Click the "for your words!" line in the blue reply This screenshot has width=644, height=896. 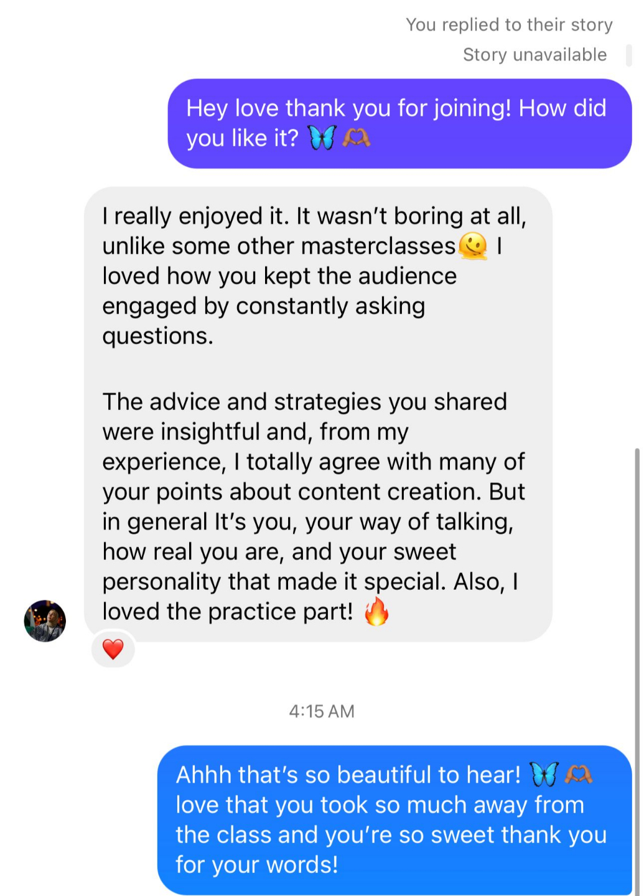click(257, 865)
